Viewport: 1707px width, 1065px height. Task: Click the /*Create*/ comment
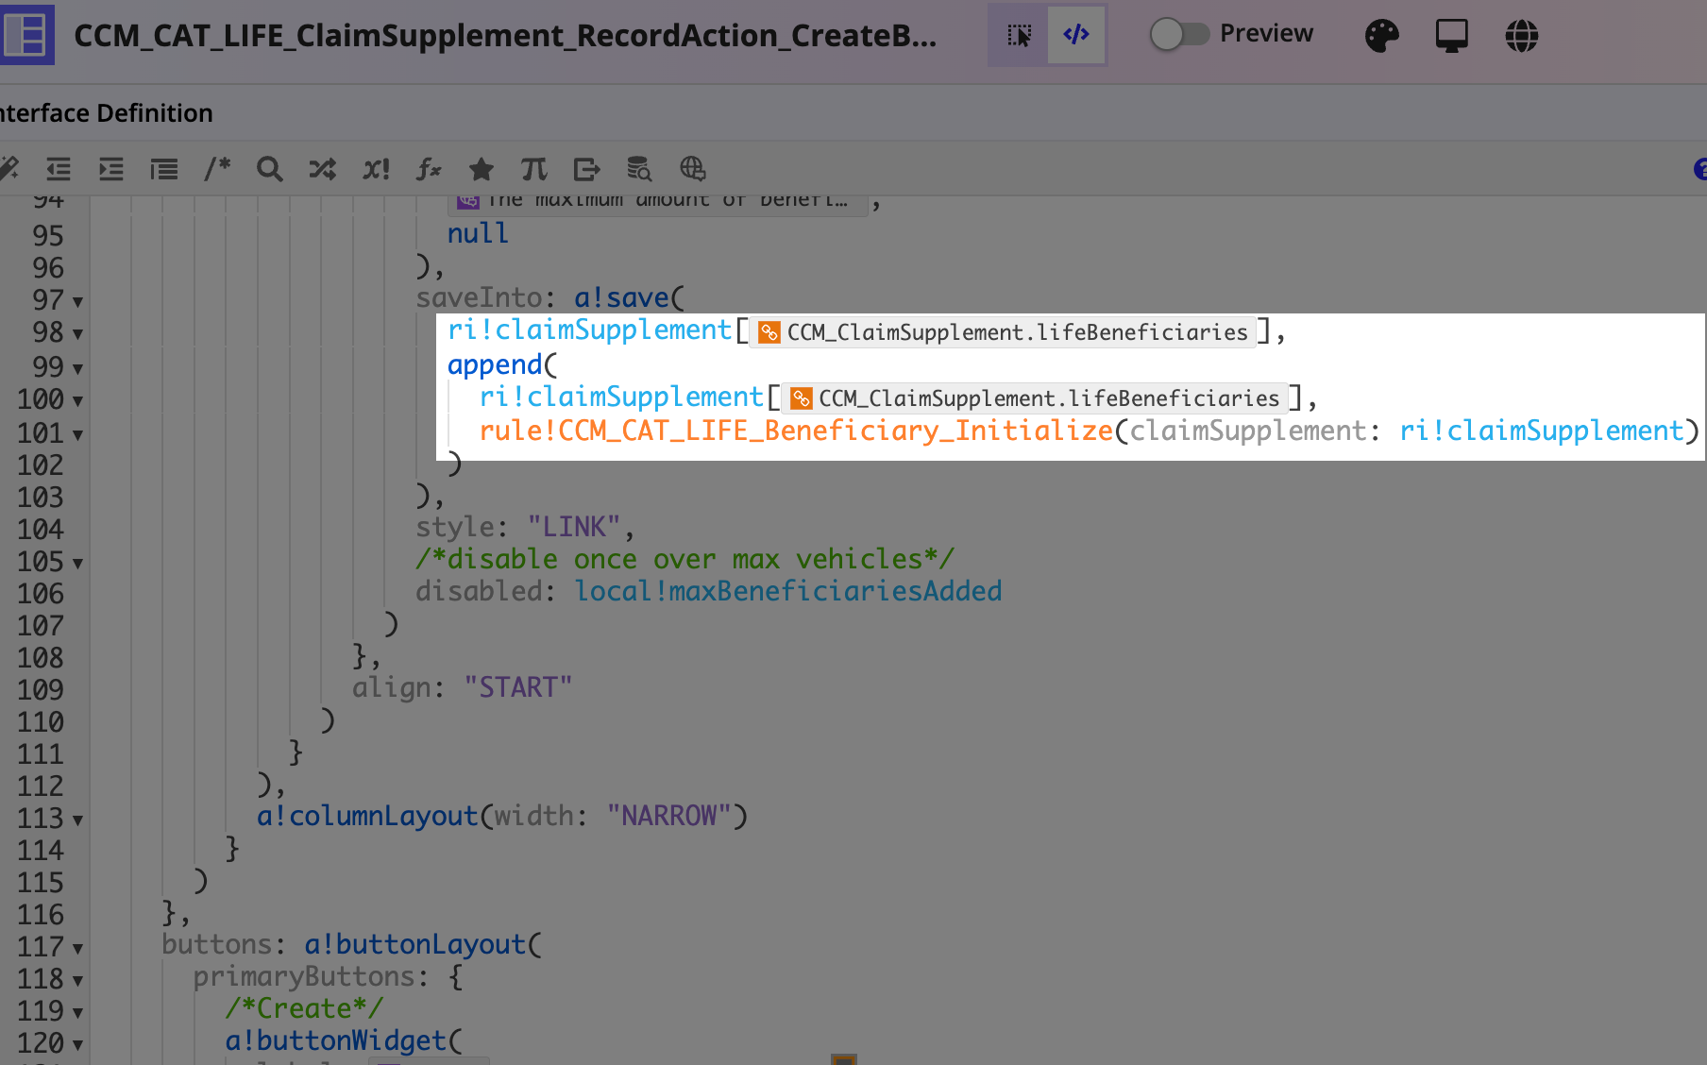pos(304,1008)
